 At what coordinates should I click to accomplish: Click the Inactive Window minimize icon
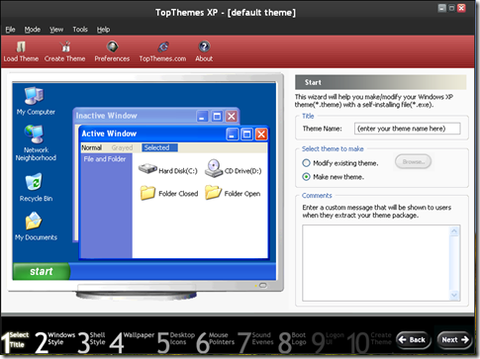click(x=202, y=116)
